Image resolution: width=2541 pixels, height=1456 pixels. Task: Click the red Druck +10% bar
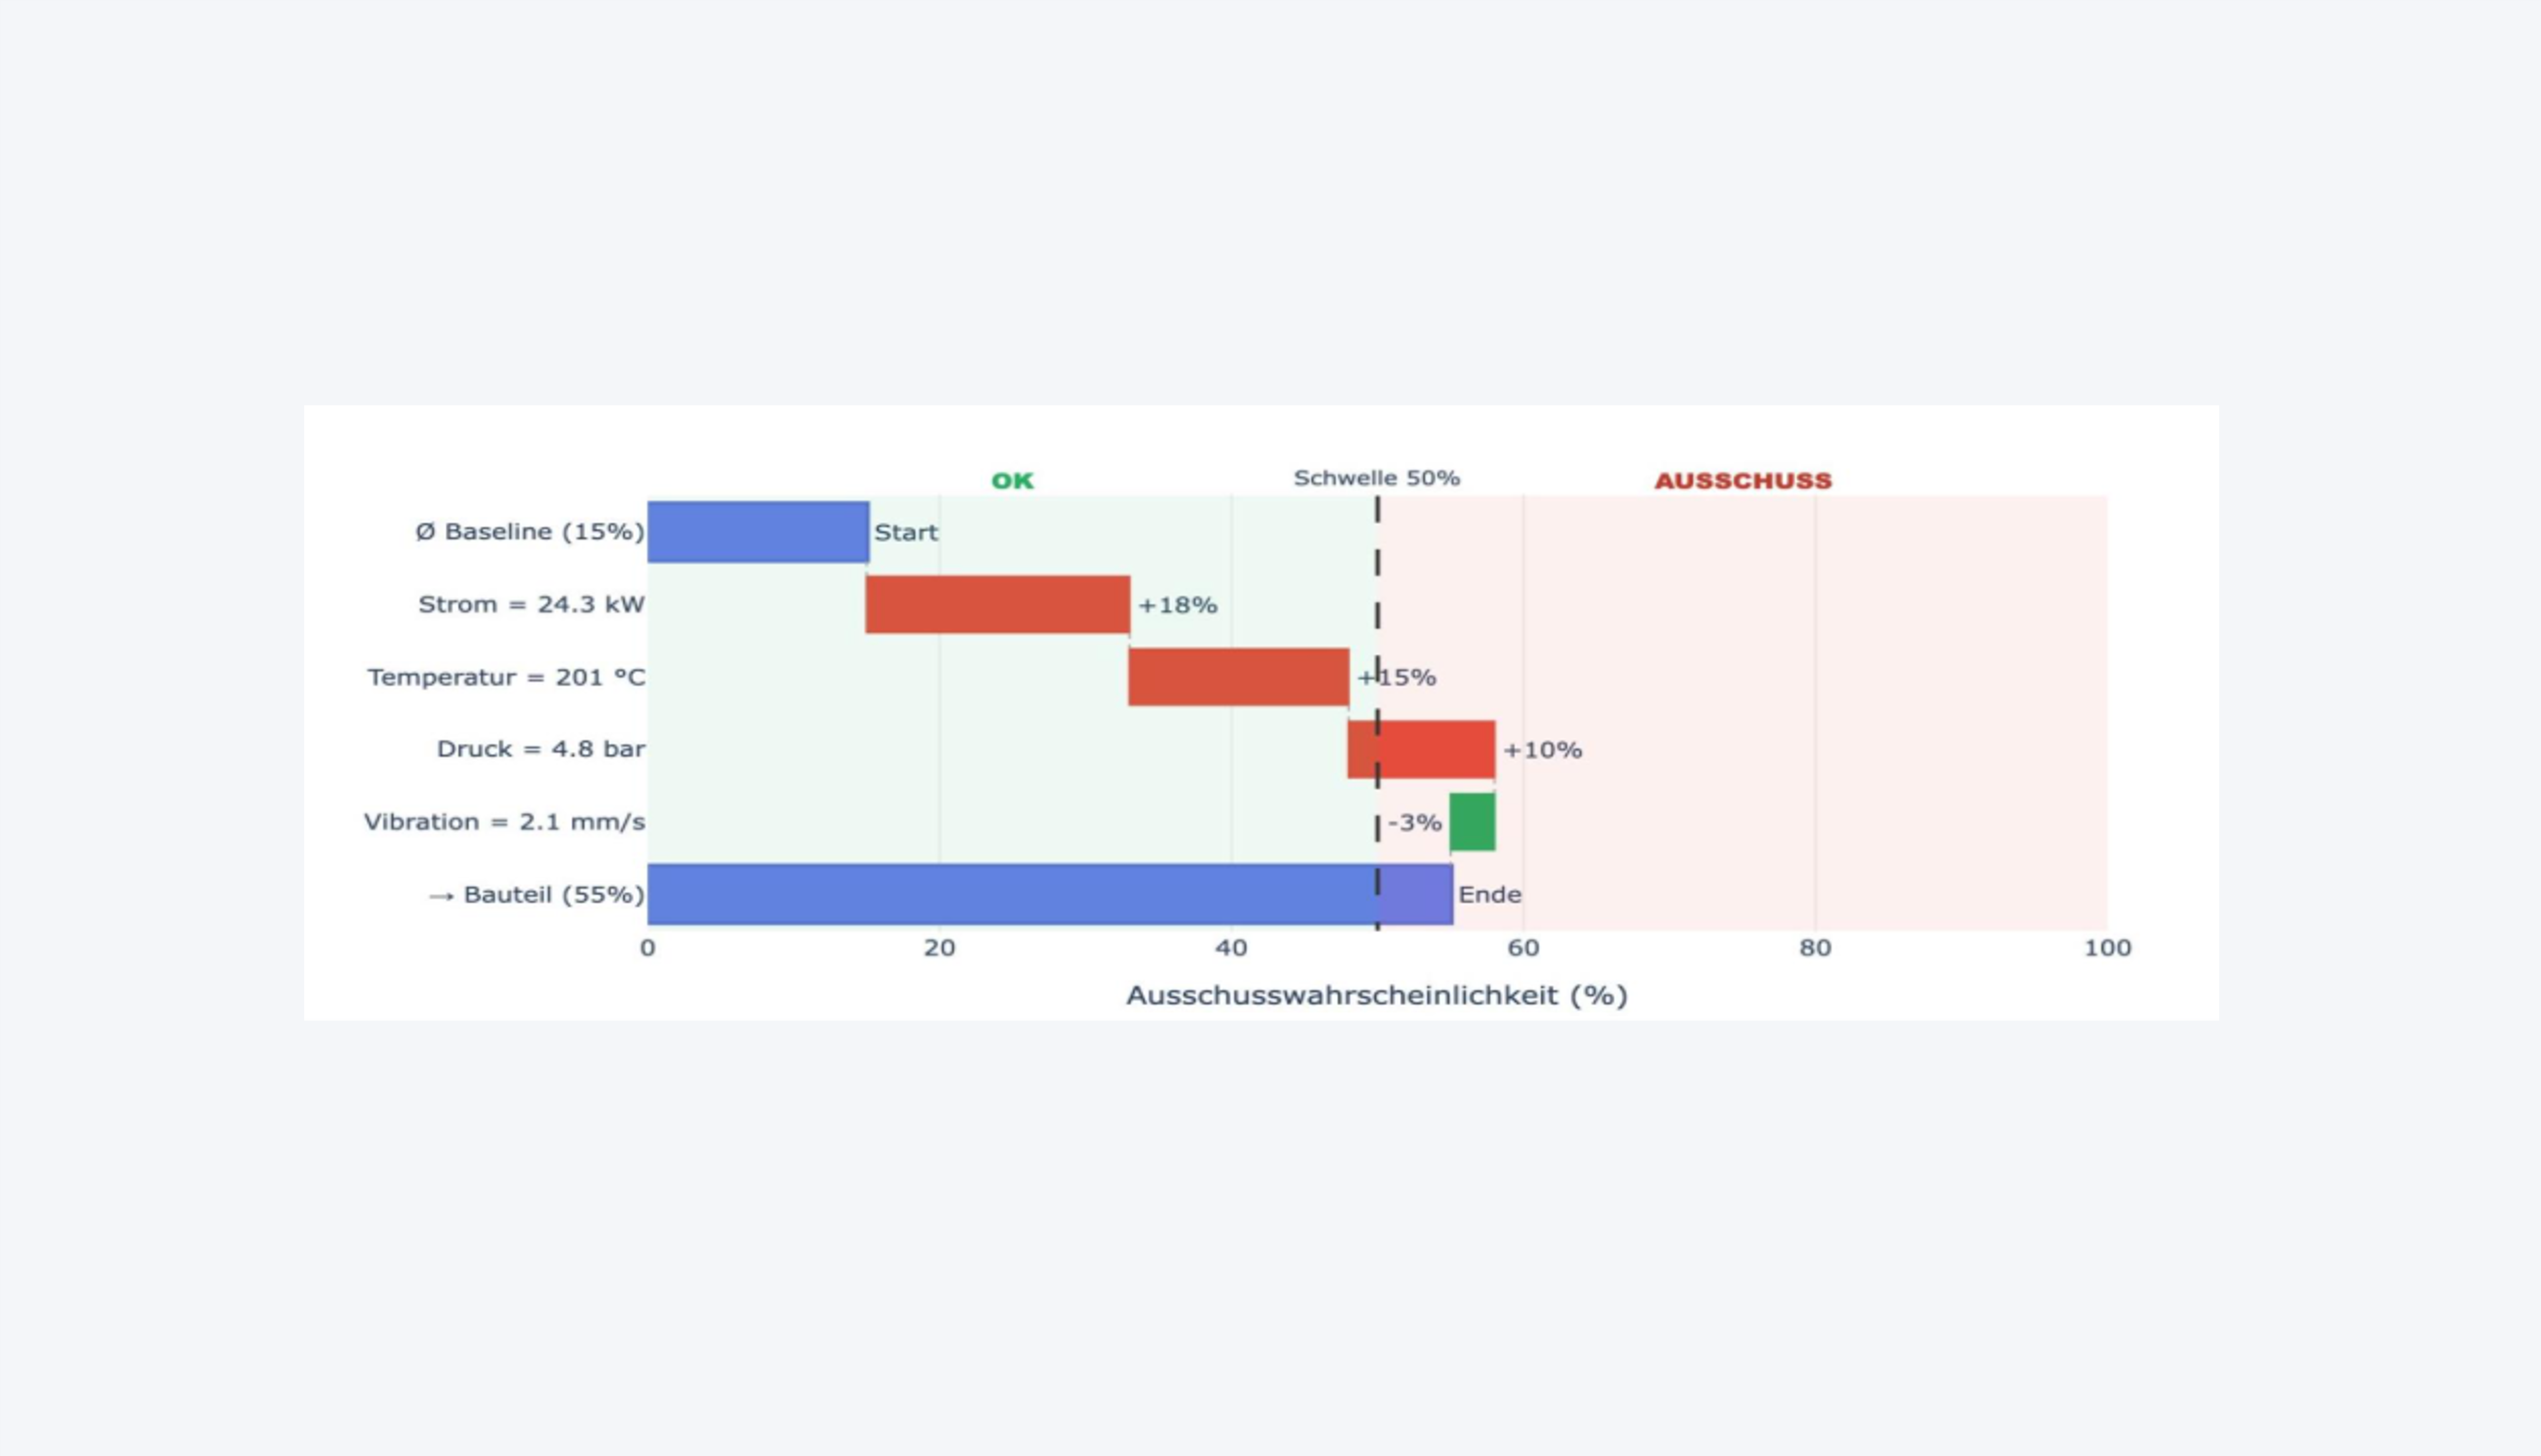coord(1421,749)
